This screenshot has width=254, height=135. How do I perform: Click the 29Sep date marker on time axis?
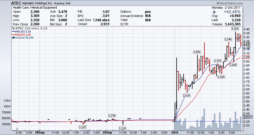tap(107, 133)
